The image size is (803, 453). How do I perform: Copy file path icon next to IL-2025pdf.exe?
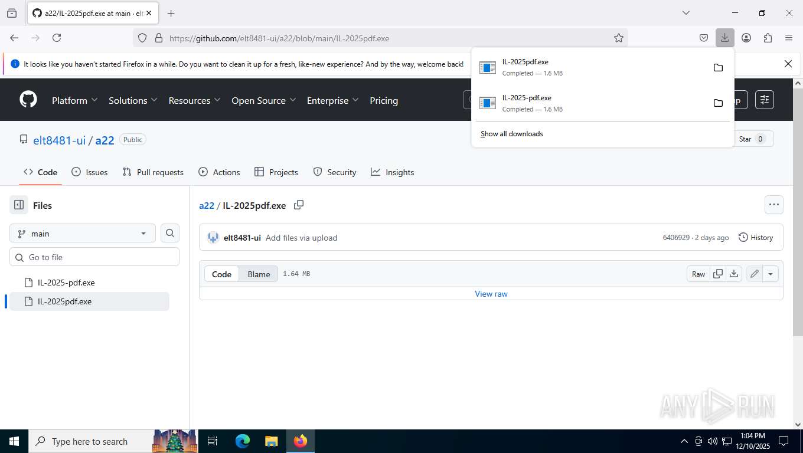[299, 205]
